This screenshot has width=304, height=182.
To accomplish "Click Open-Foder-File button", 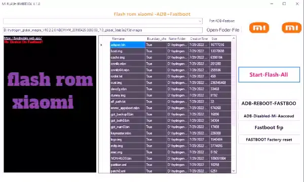I will pos(223,30).
